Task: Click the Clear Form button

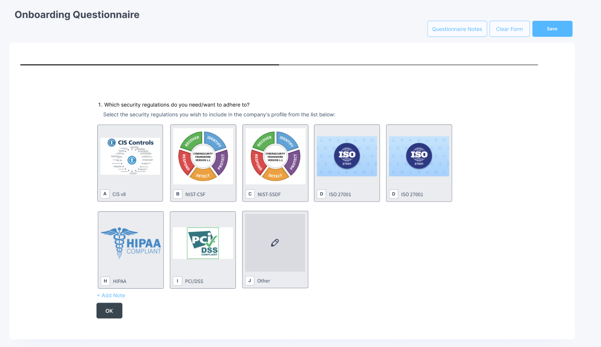Action: pyautogui.click(x=509, y=29)
